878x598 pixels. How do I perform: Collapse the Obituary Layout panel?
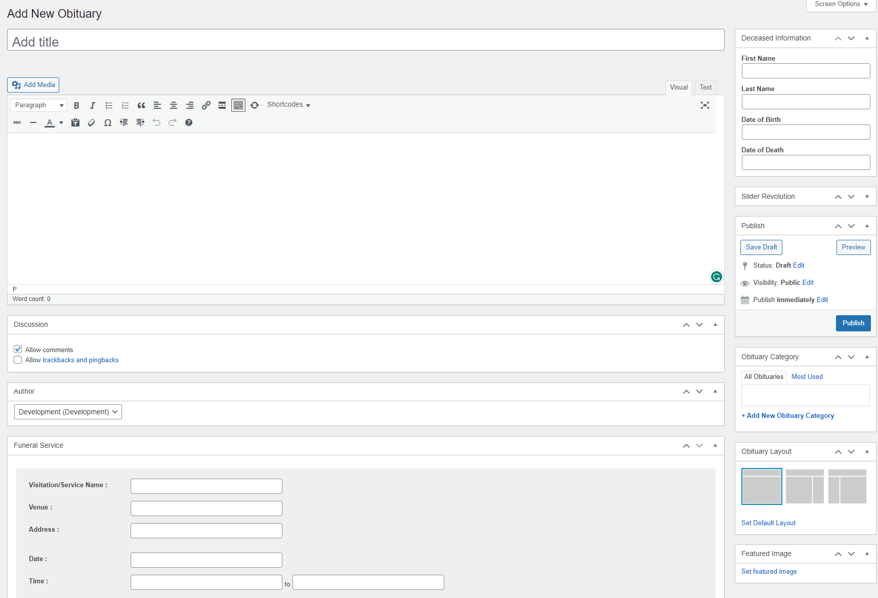click(867, 452)
